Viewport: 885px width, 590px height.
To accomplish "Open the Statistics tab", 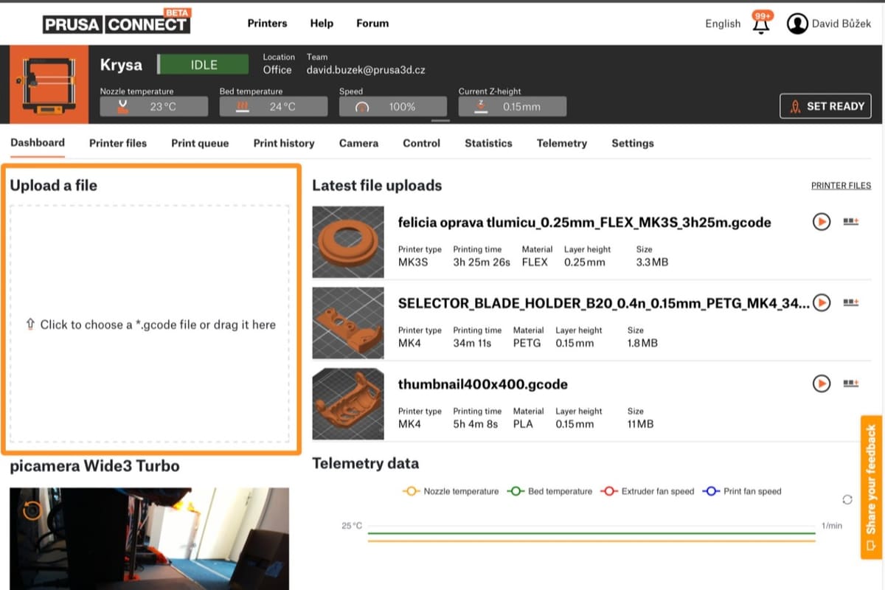I will click(488, 143).
